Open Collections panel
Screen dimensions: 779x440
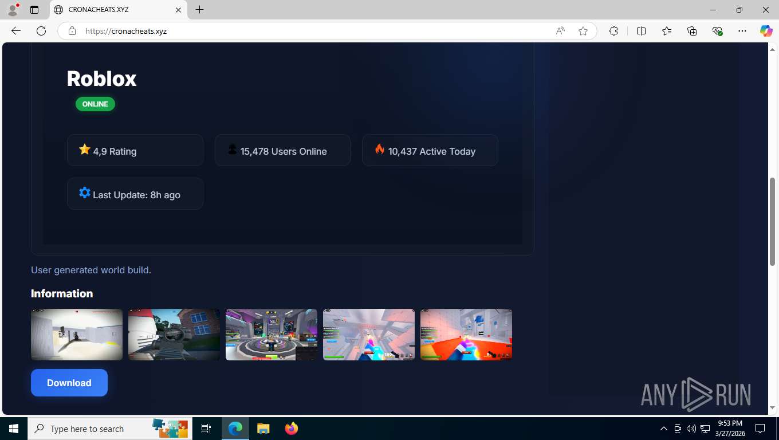point(692,31)
